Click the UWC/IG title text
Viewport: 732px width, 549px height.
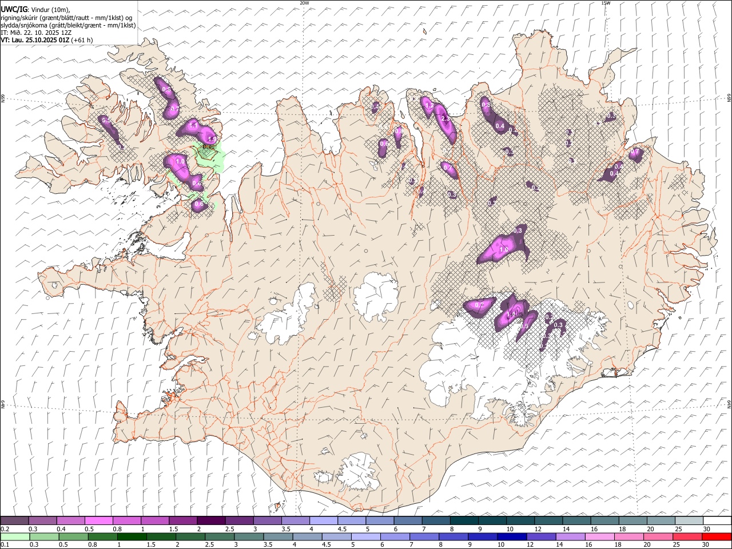(14, 10)
